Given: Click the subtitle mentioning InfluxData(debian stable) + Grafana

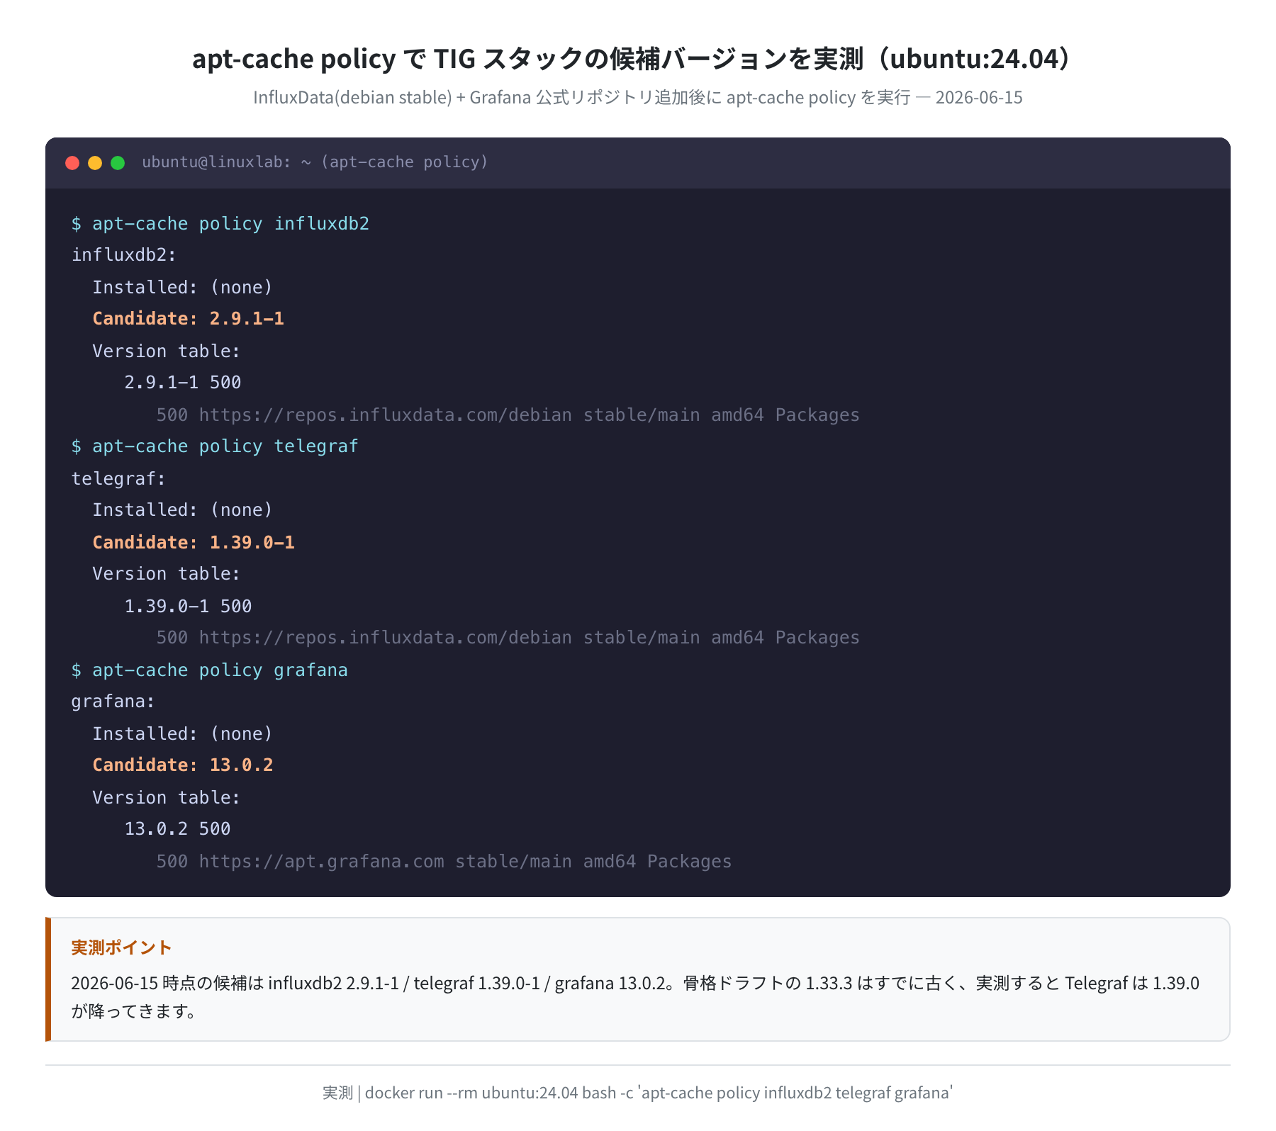Looking at the screenshot, I should point(637,97).
